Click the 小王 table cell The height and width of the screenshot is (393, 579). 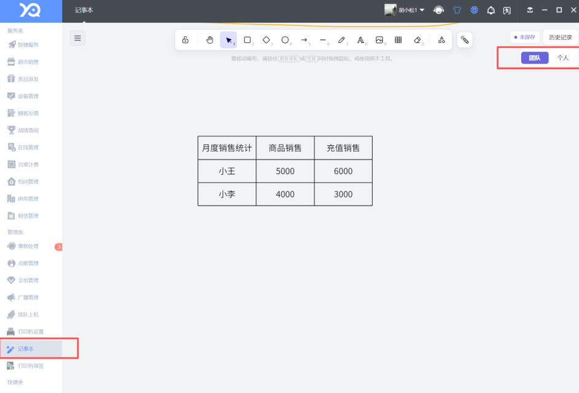pyautogui.click(x=227, y=171)
